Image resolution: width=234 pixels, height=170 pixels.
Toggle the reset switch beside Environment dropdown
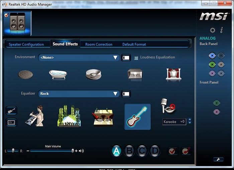(126, 58)
